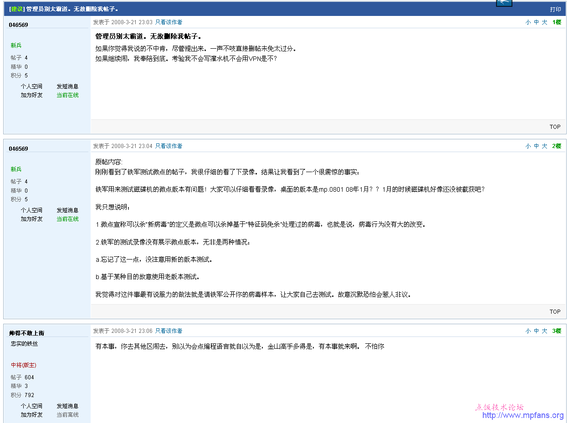Set medium font (中) on second post
568x423 pixels.
click(536, 146)
